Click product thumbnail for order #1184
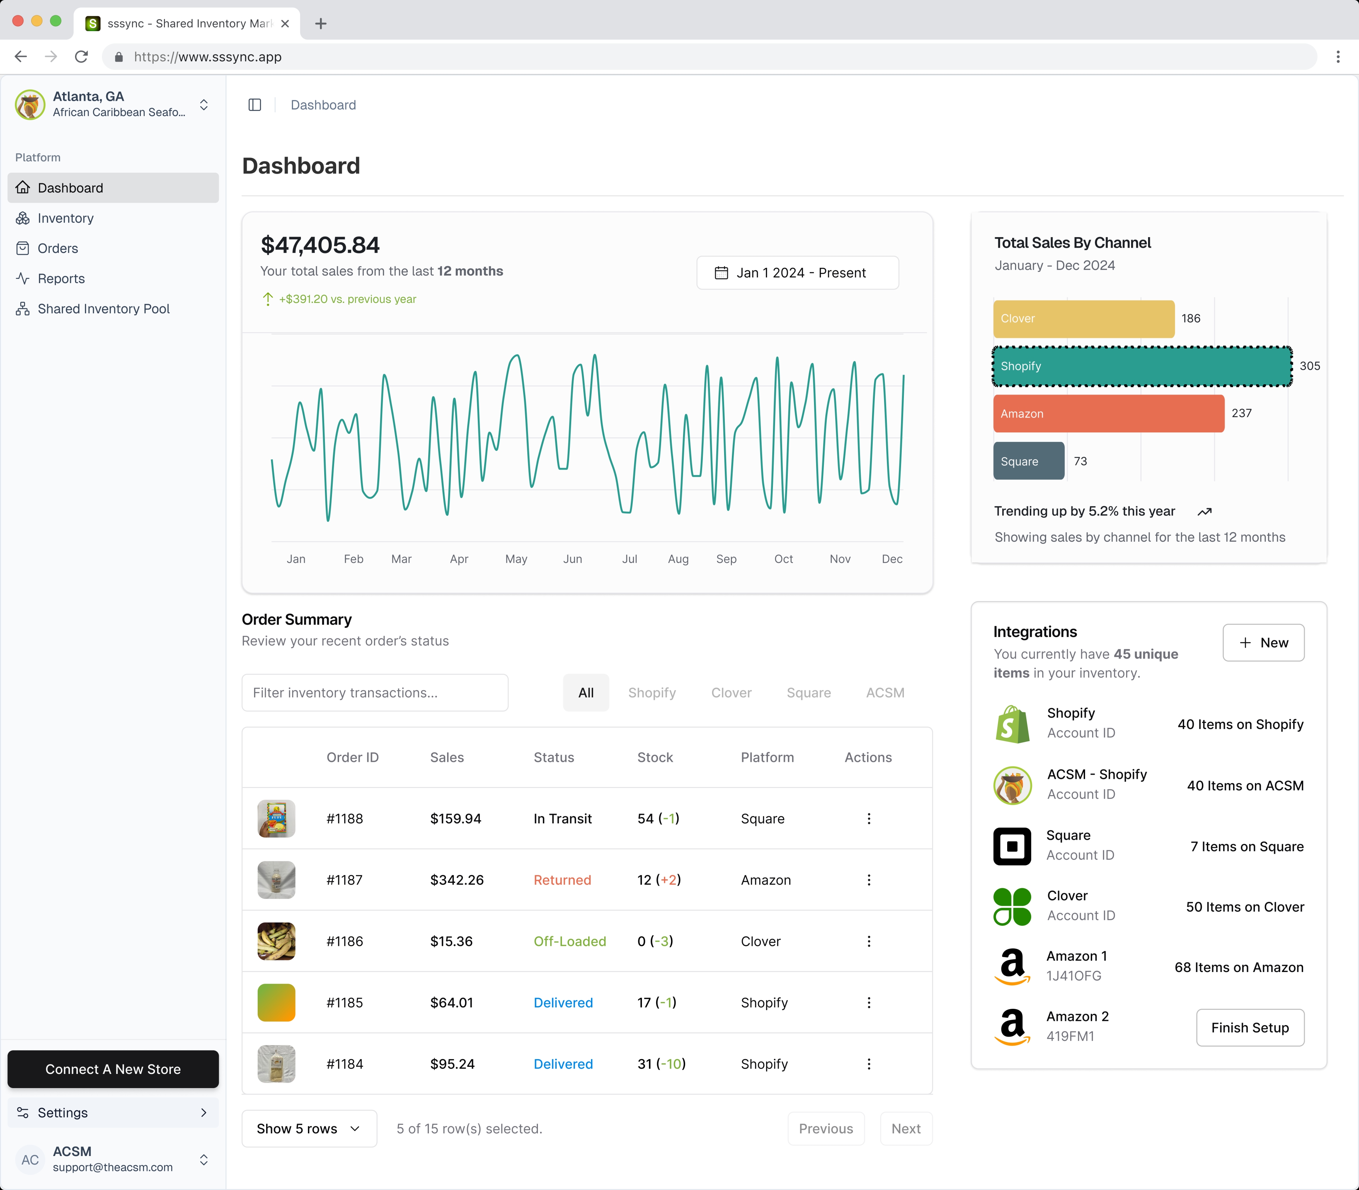 [x=276, y=1064]
